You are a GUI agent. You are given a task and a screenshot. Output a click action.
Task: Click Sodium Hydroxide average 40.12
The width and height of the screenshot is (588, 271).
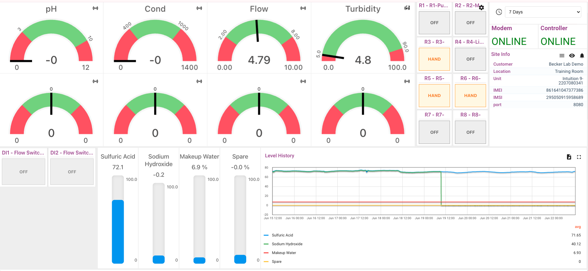(x=576, y=244)
